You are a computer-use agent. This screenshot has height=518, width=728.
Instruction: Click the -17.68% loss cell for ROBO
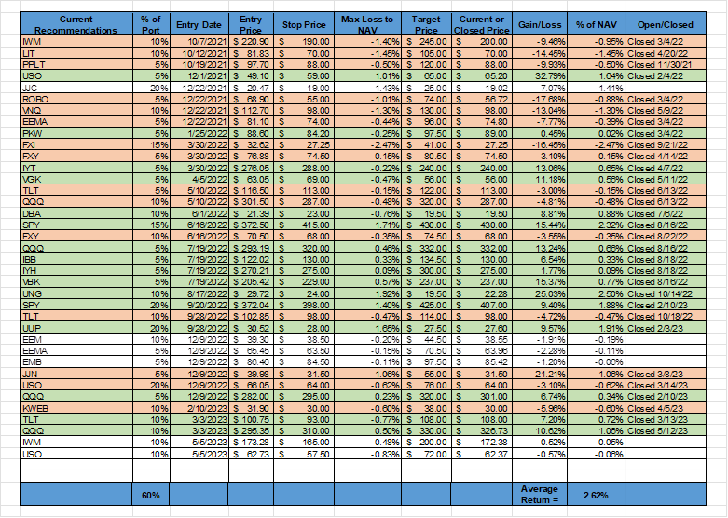click(540, 99)
